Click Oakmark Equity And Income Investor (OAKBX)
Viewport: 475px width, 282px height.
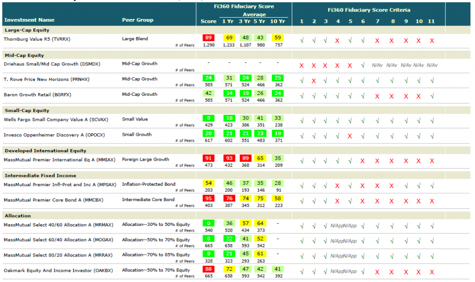point(58,270)
